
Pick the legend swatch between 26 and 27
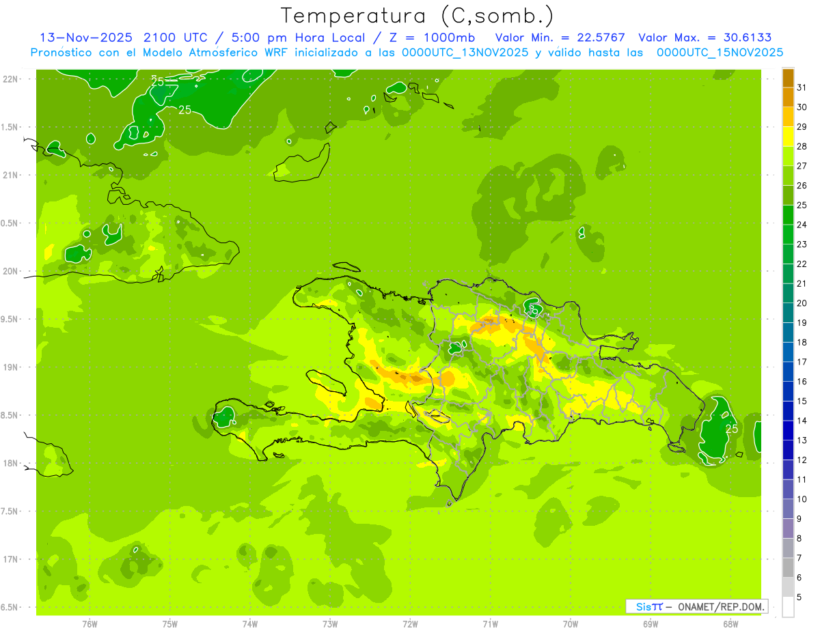789,175
